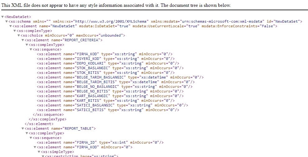Collapse the sequence inside REPORT_TABLE
The image size is (308, 157).
[x=31, y=138]
